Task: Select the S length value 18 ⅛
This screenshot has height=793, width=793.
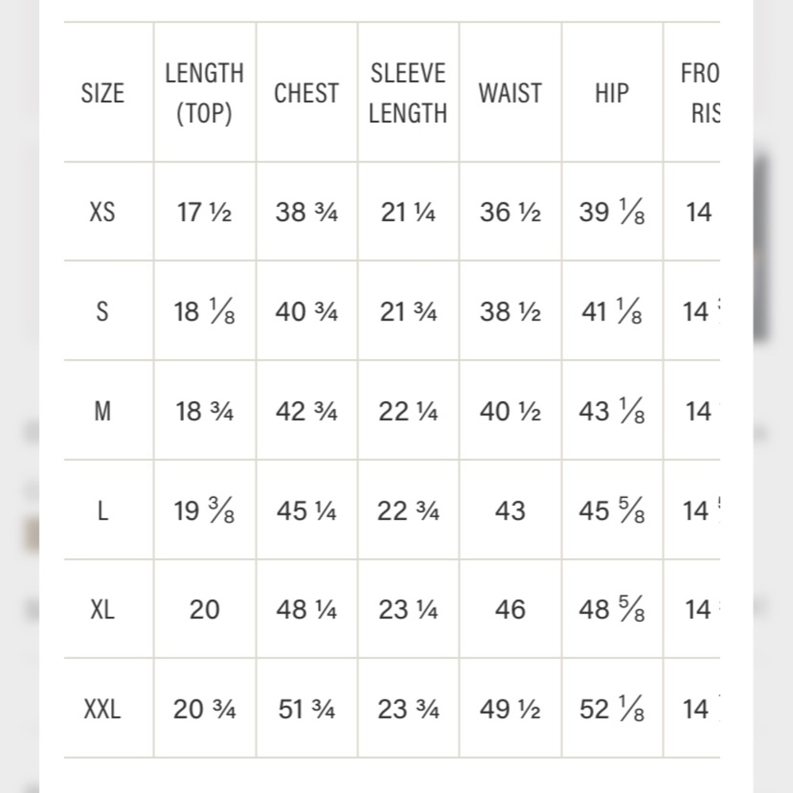Action: (x=205, y=311)
